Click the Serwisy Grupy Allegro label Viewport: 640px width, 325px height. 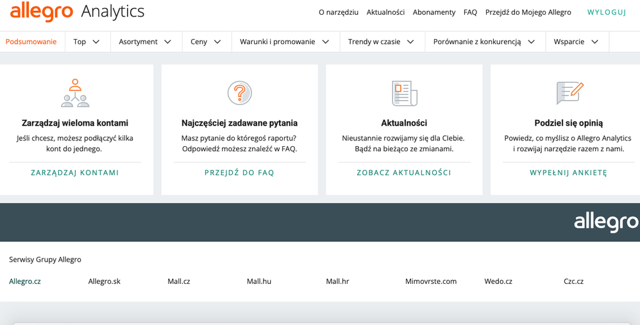click(x=46, y=260)
